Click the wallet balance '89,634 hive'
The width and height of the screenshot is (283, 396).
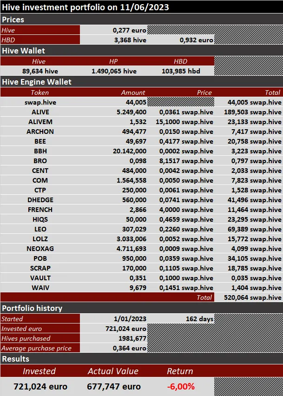coord(40,71)
